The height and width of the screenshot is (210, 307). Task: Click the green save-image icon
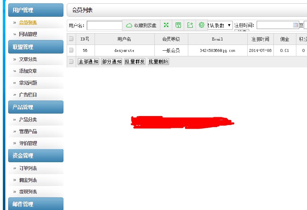point(178,25)
